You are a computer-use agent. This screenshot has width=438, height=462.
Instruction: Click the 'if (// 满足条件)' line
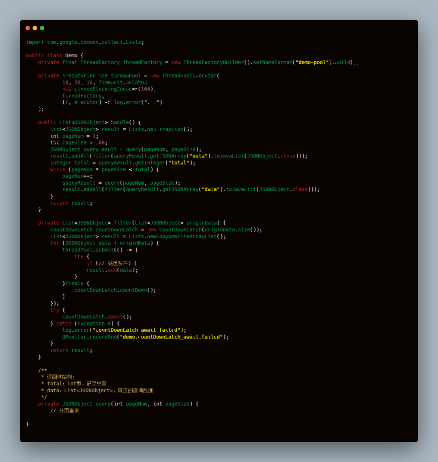(112, 263)
